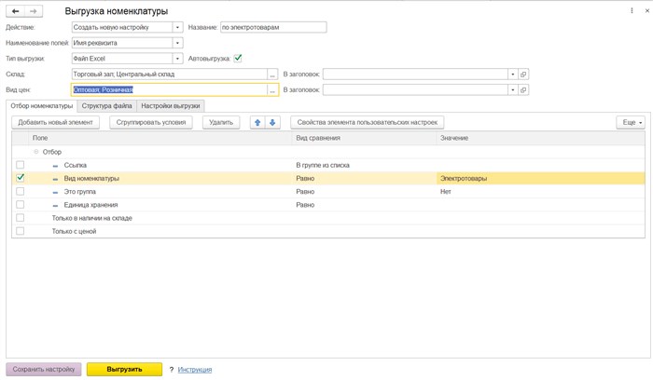Switch to Структура файла tab
653x380 pixels.
(x=106, y=106)
